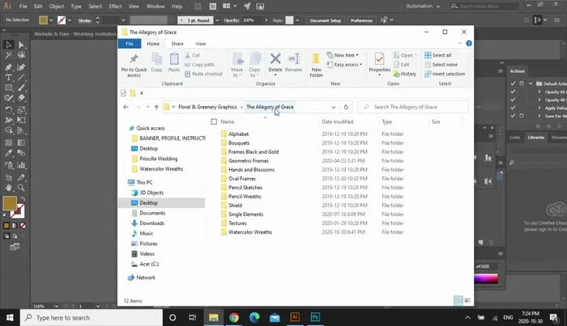Click the Delete icon in the ribbon
The image size is (567, 326).
275,62
